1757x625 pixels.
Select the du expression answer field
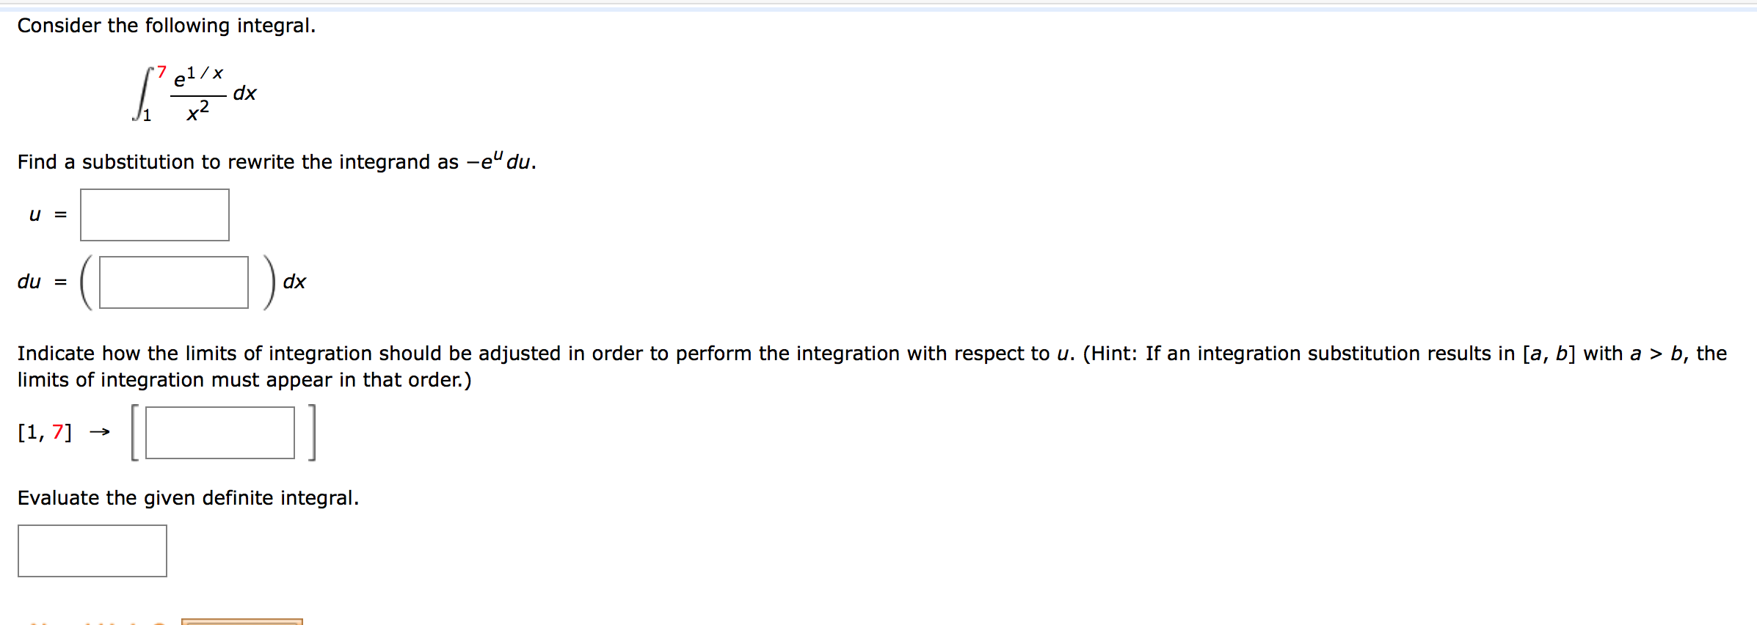(172, 282)
